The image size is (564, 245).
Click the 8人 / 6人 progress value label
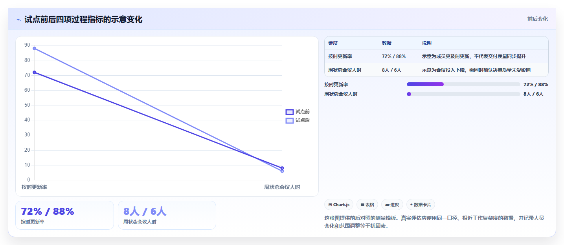tap(533, 94)
